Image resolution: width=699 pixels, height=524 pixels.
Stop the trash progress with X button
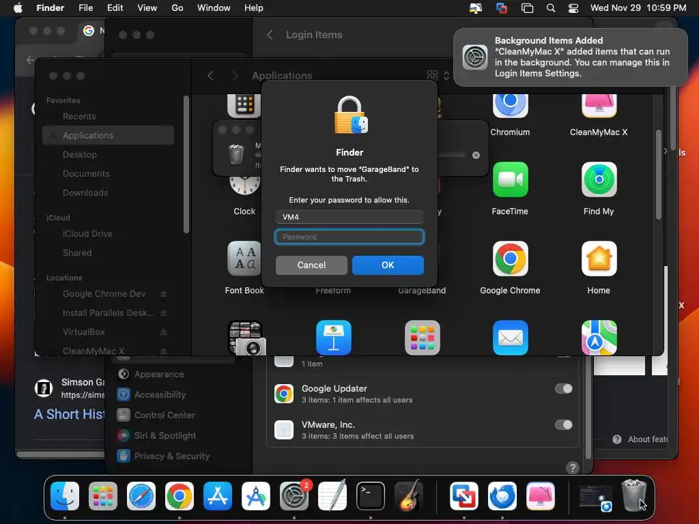[x=476, y=155]
